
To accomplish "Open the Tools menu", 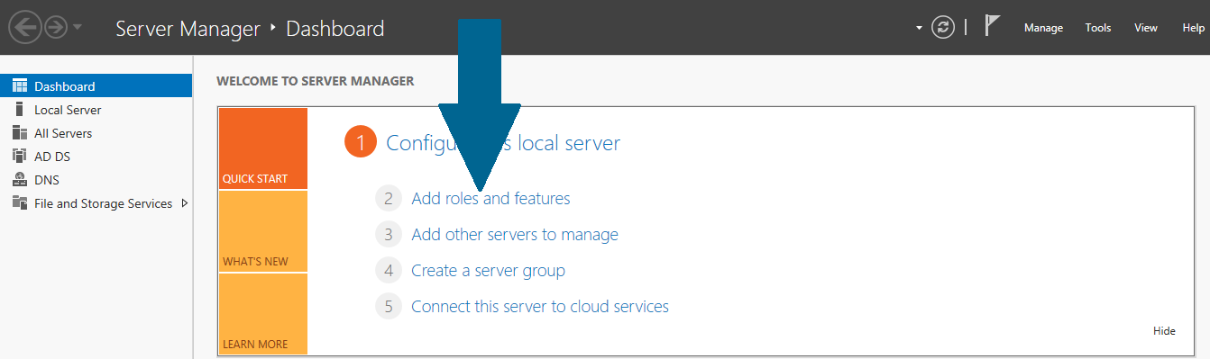I will pyautogui.click(x=1098, y=28).
